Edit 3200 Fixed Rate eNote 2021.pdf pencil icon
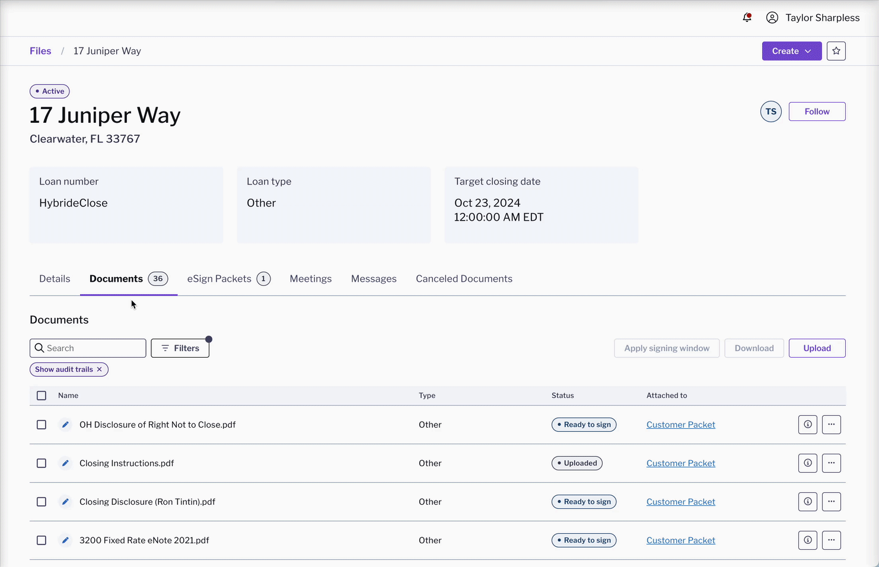This screenshot has width=879, height=567. click(65, 540)
